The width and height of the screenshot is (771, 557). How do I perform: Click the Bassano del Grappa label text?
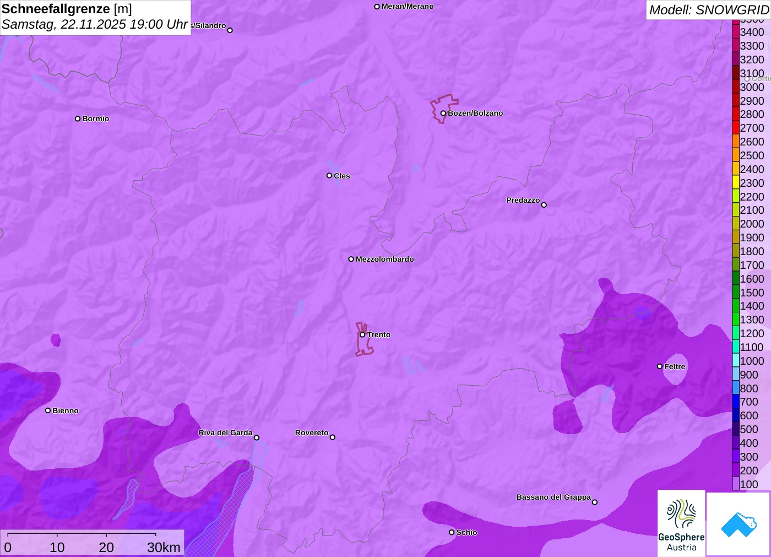tap(553, 497)
